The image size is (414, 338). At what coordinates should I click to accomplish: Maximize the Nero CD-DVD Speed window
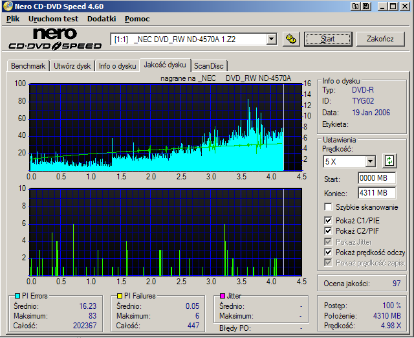click(x=393, y=6)
